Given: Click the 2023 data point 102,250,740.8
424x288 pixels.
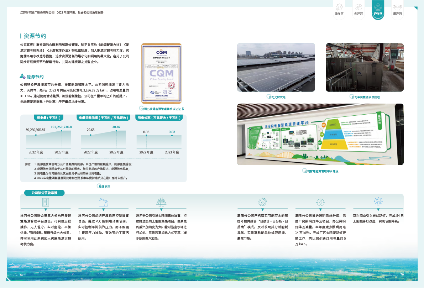Looking at the screenshot, I should (x=62, y=131).
